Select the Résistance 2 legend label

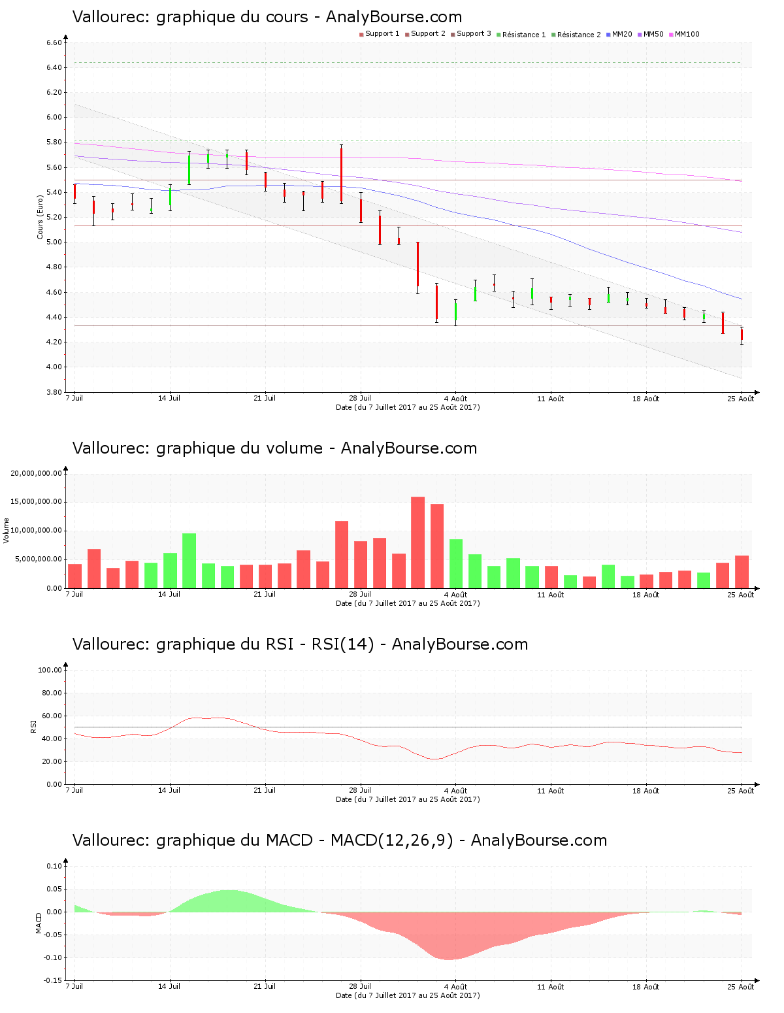click(579, 35)
